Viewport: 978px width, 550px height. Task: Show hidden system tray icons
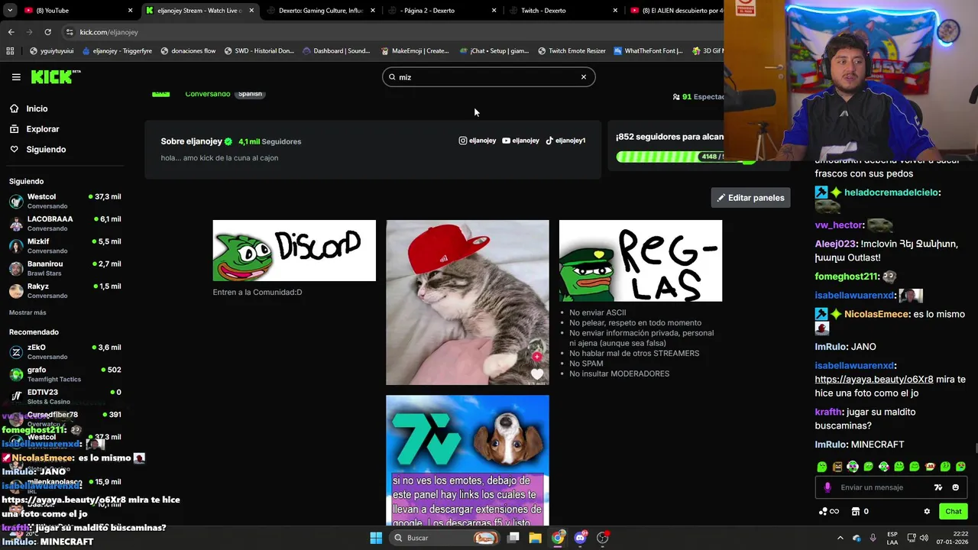(840, 538)
